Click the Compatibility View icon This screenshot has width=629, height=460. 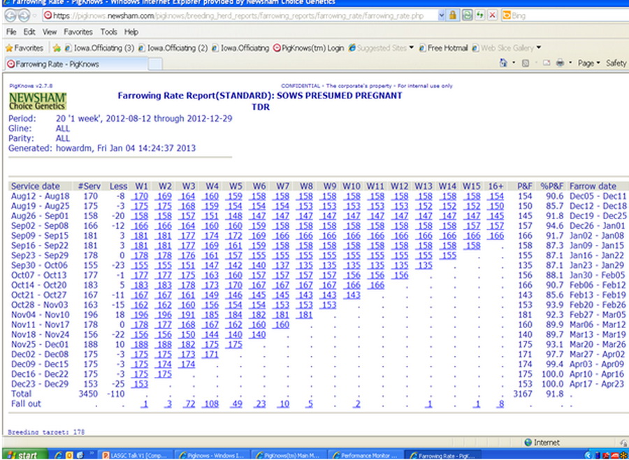pos(466,15)
